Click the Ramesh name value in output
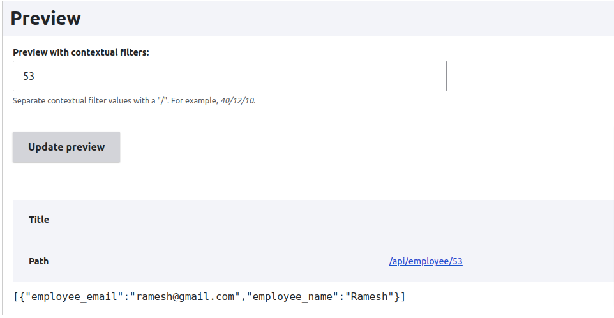Viewport: 614px width, 318px height. pyautogui.click(x=372, y=297)
